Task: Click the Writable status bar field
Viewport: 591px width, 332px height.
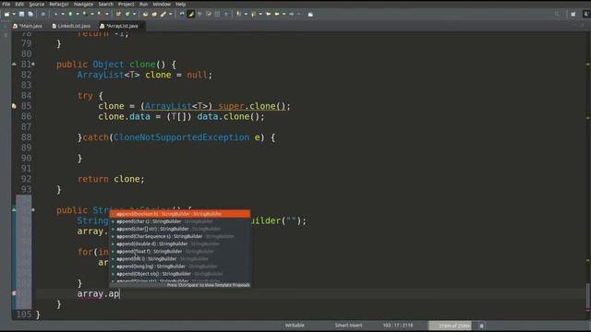Action: pyautogui.click(x=295, y=326)
